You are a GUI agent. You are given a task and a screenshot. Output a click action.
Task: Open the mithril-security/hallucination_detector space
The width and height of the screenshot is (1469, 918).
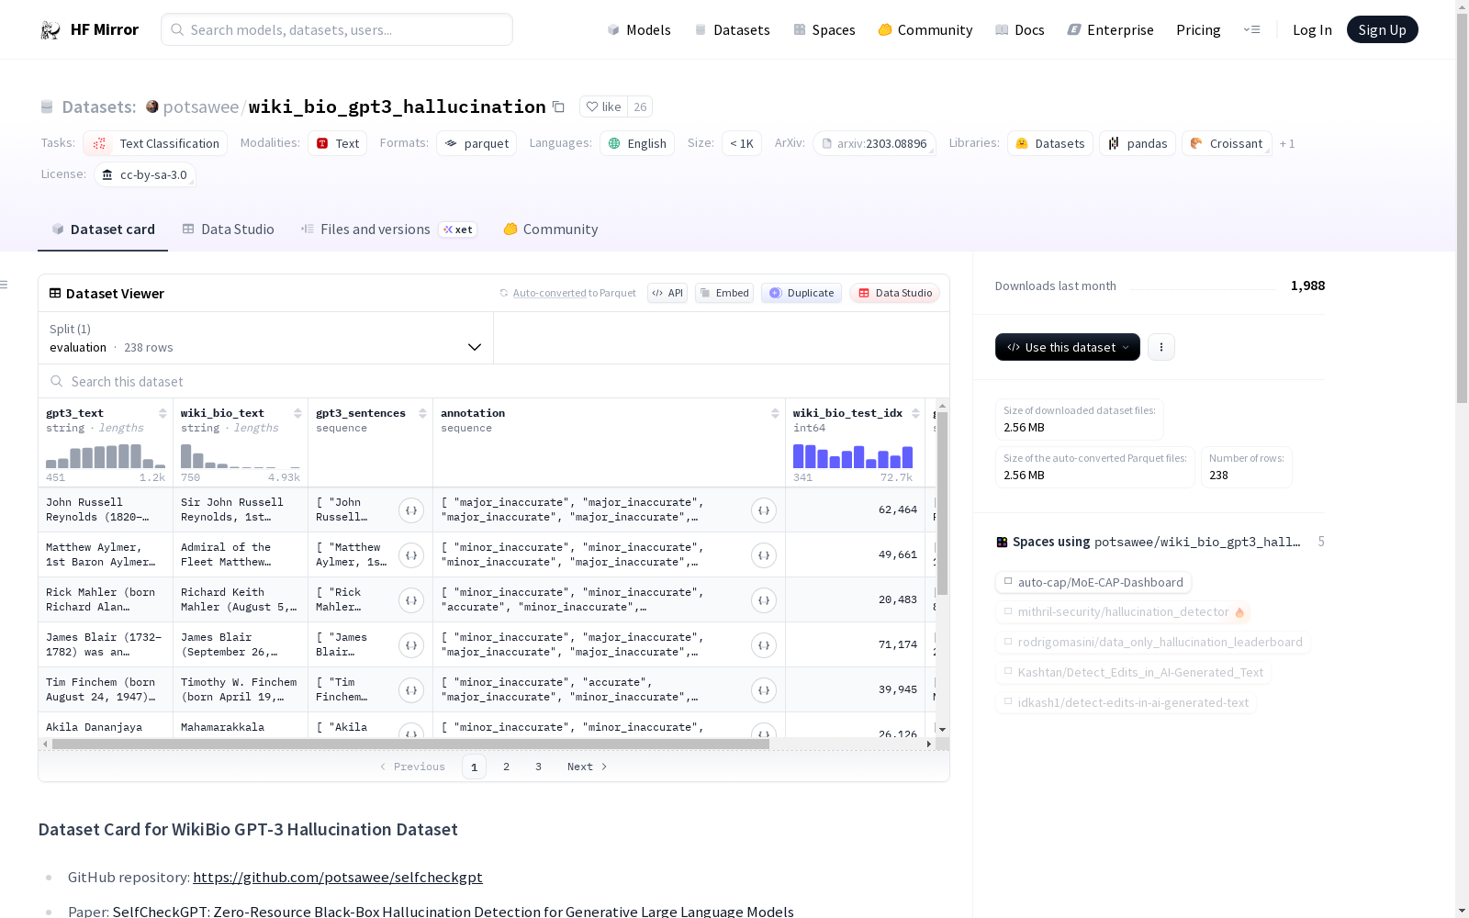[1123, 612]
